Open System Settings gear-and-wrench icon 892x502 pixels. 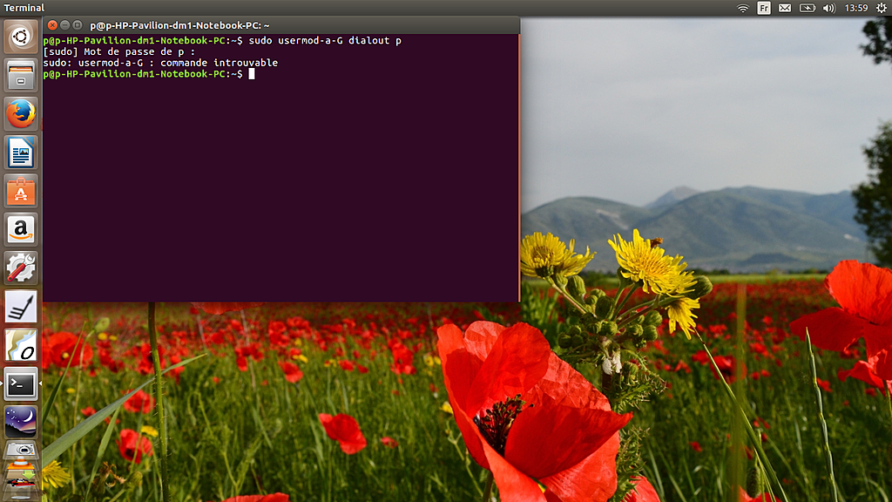tap(21, 268)
